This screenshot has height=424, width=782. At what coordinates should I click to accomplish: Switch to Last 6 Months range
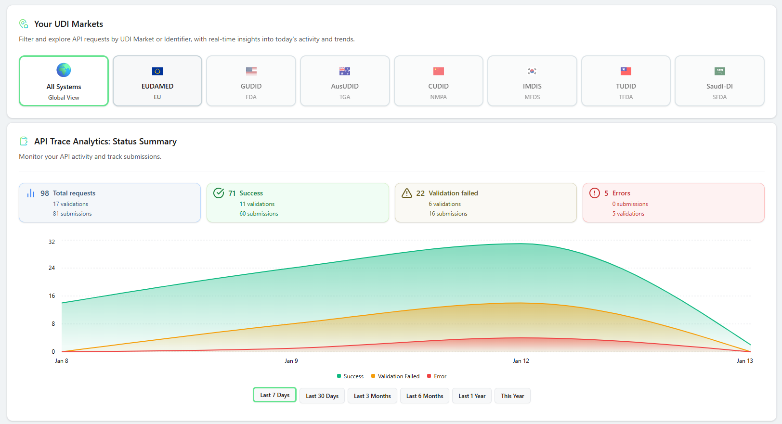click(x=425, y=396)
